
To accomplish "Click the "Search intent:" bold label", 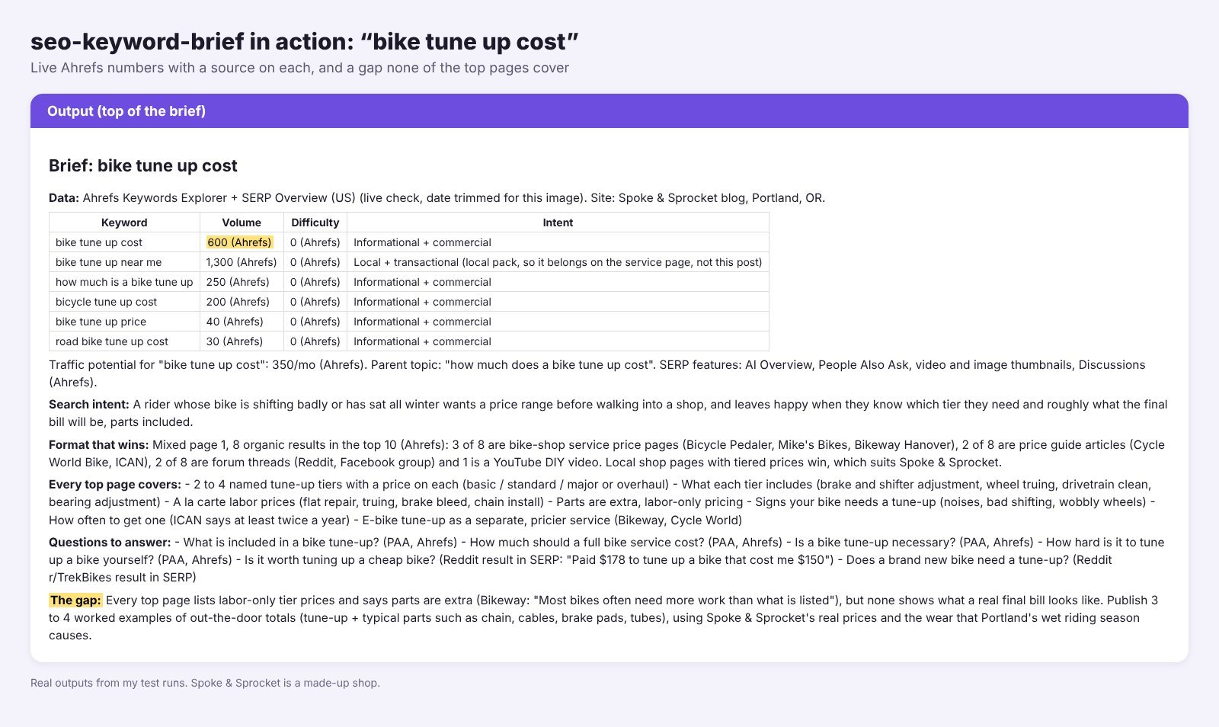I will click(89, 405).
